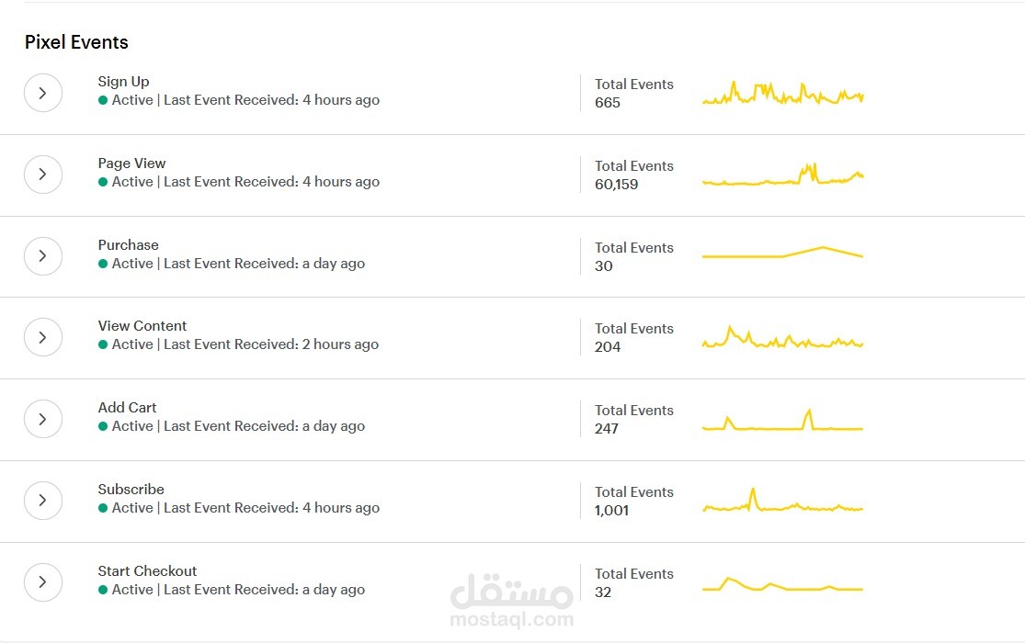Expand the Subscribe event row
The image size is (1025, 643).
tap(43, 501)
